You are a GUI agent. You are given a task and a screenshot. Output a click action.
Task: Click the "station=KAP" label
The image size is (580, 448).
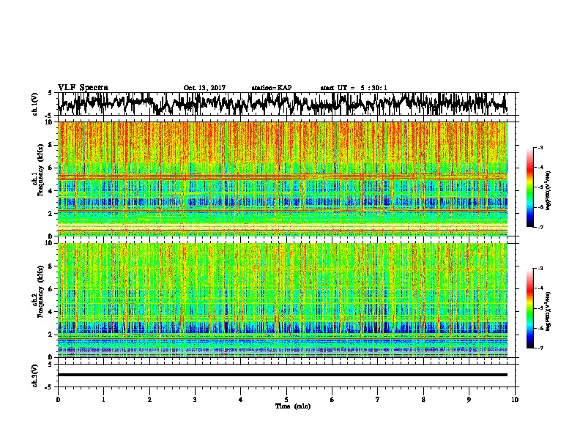(x=272, y=88)
